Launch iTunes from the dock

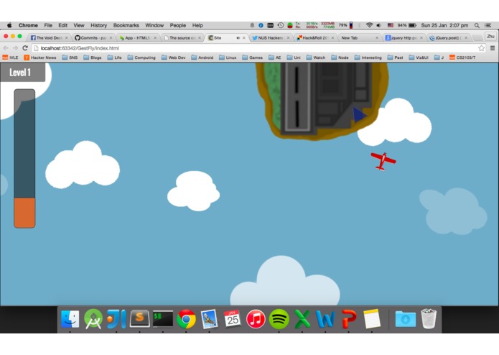click(x=256, y=318)
